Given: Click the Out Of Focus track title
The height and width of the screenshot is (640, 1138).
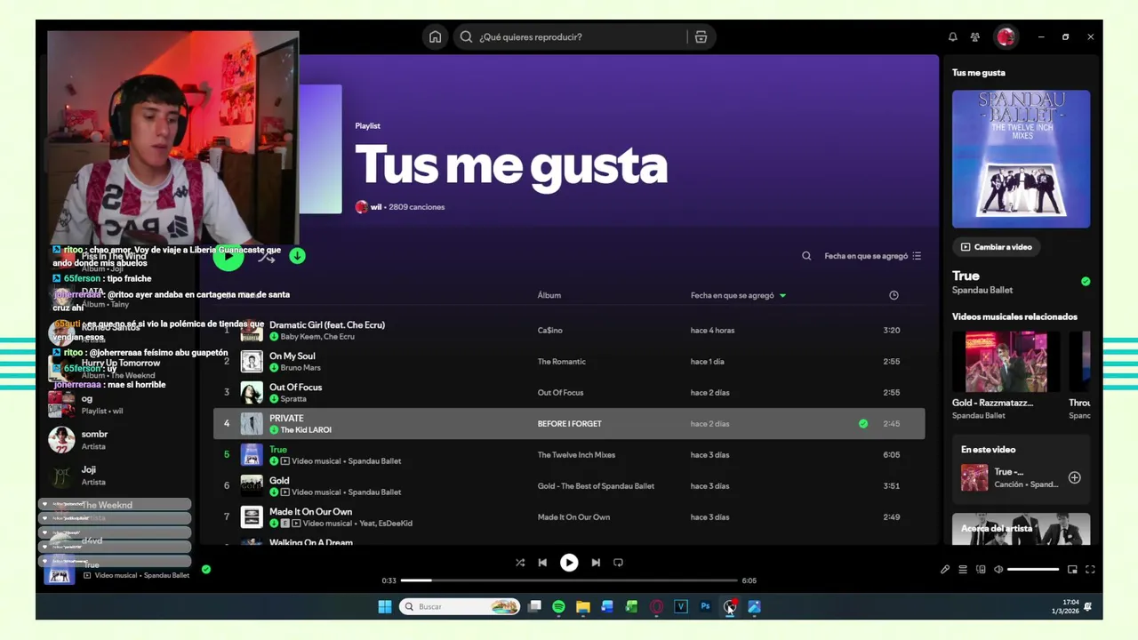Looking at the screenshot, I should [x=295, y=388].
